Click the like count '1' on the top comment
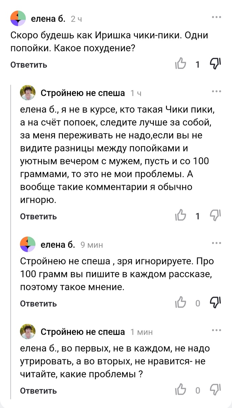The image size is (232, 408). [x=197, y=64]
